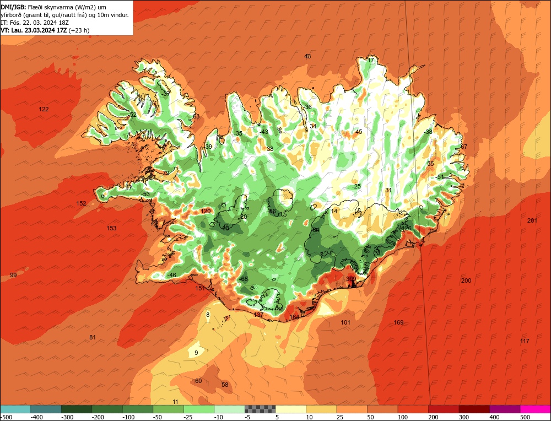Click the pale yellow legend swatch between 5 and 10
Screen dimensions: 551x421
(290, 409)
